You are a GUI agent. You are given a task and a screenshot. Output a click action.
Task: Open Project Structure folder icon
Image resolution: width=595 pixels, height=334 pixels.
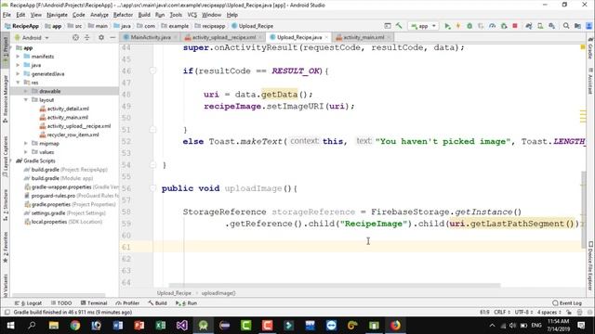coord(577,26)
